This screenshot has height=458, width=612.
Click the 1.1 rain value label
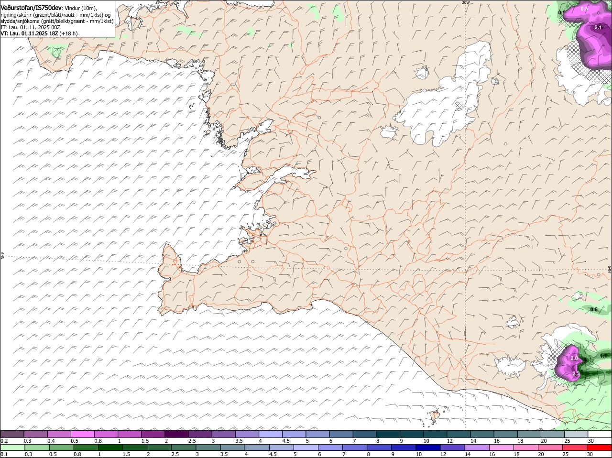603,356
